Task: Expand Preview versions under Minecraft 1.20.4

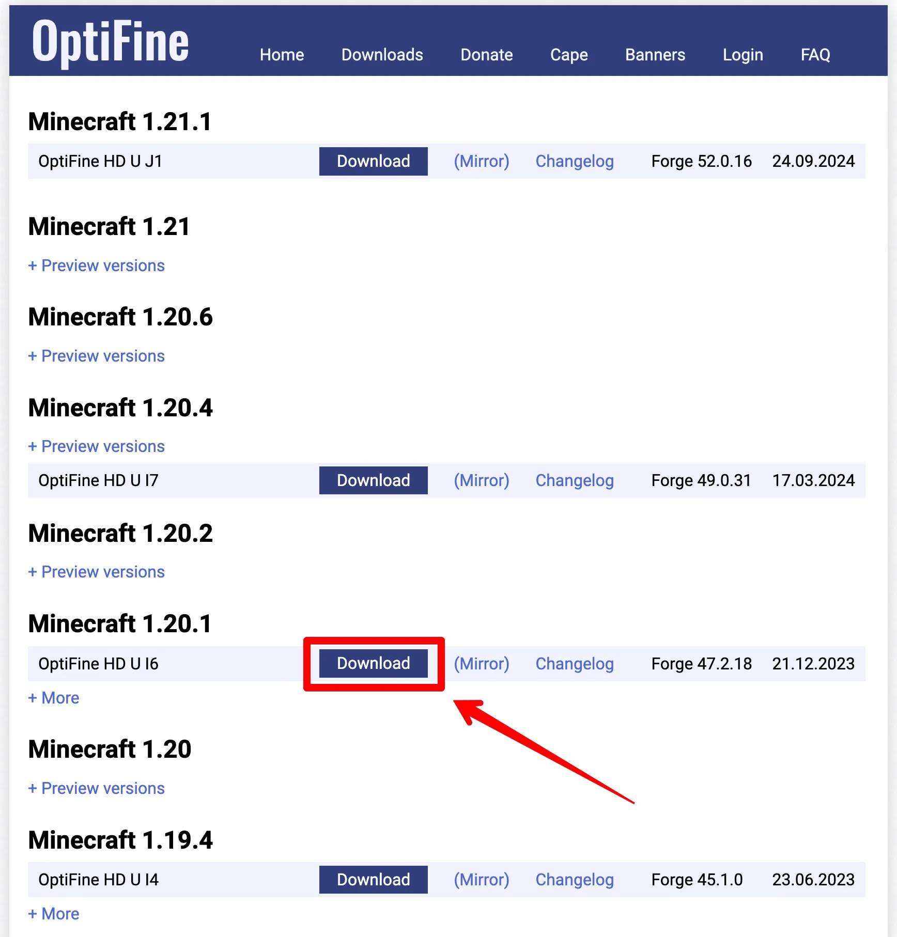Action: (96, 446)
